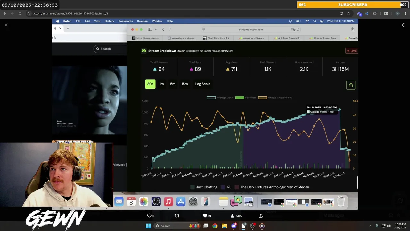Viewport: 410px width, 231px height.
Task: Select the 30s interval in the chart
Action: 150,84
